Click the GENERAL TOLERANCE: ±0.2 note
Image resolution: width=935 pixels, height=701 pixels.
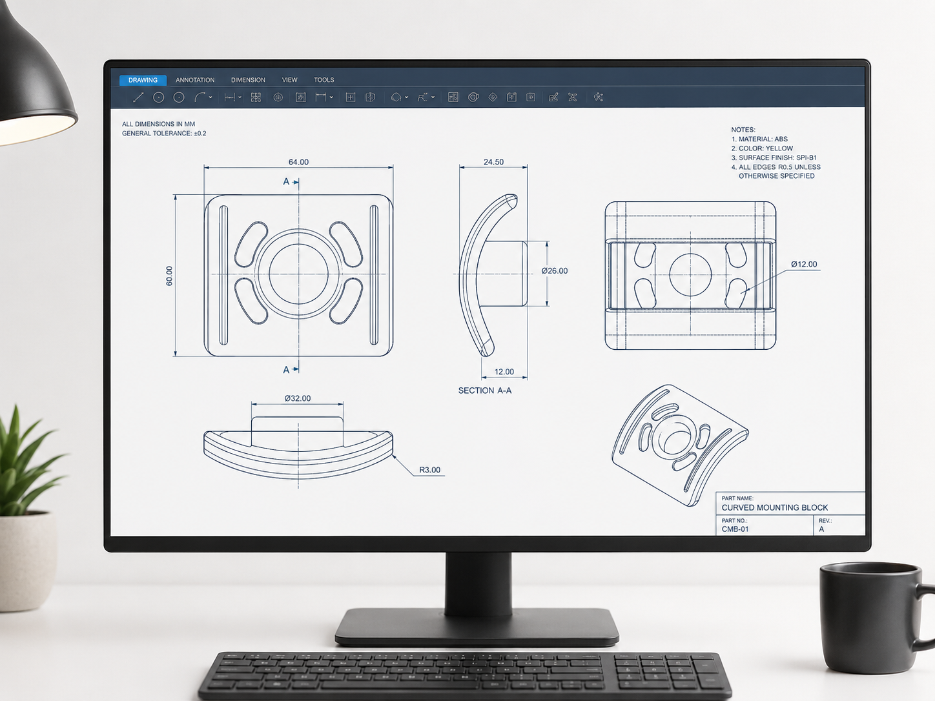(x=164, y=134)
